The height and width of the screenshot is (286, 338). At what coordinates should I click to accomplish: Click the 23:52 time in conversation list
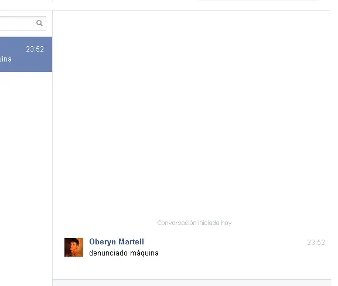coord(35,49)
